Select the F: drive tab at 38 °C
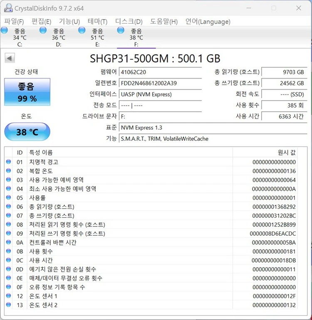312x320 pixels. 136,37
